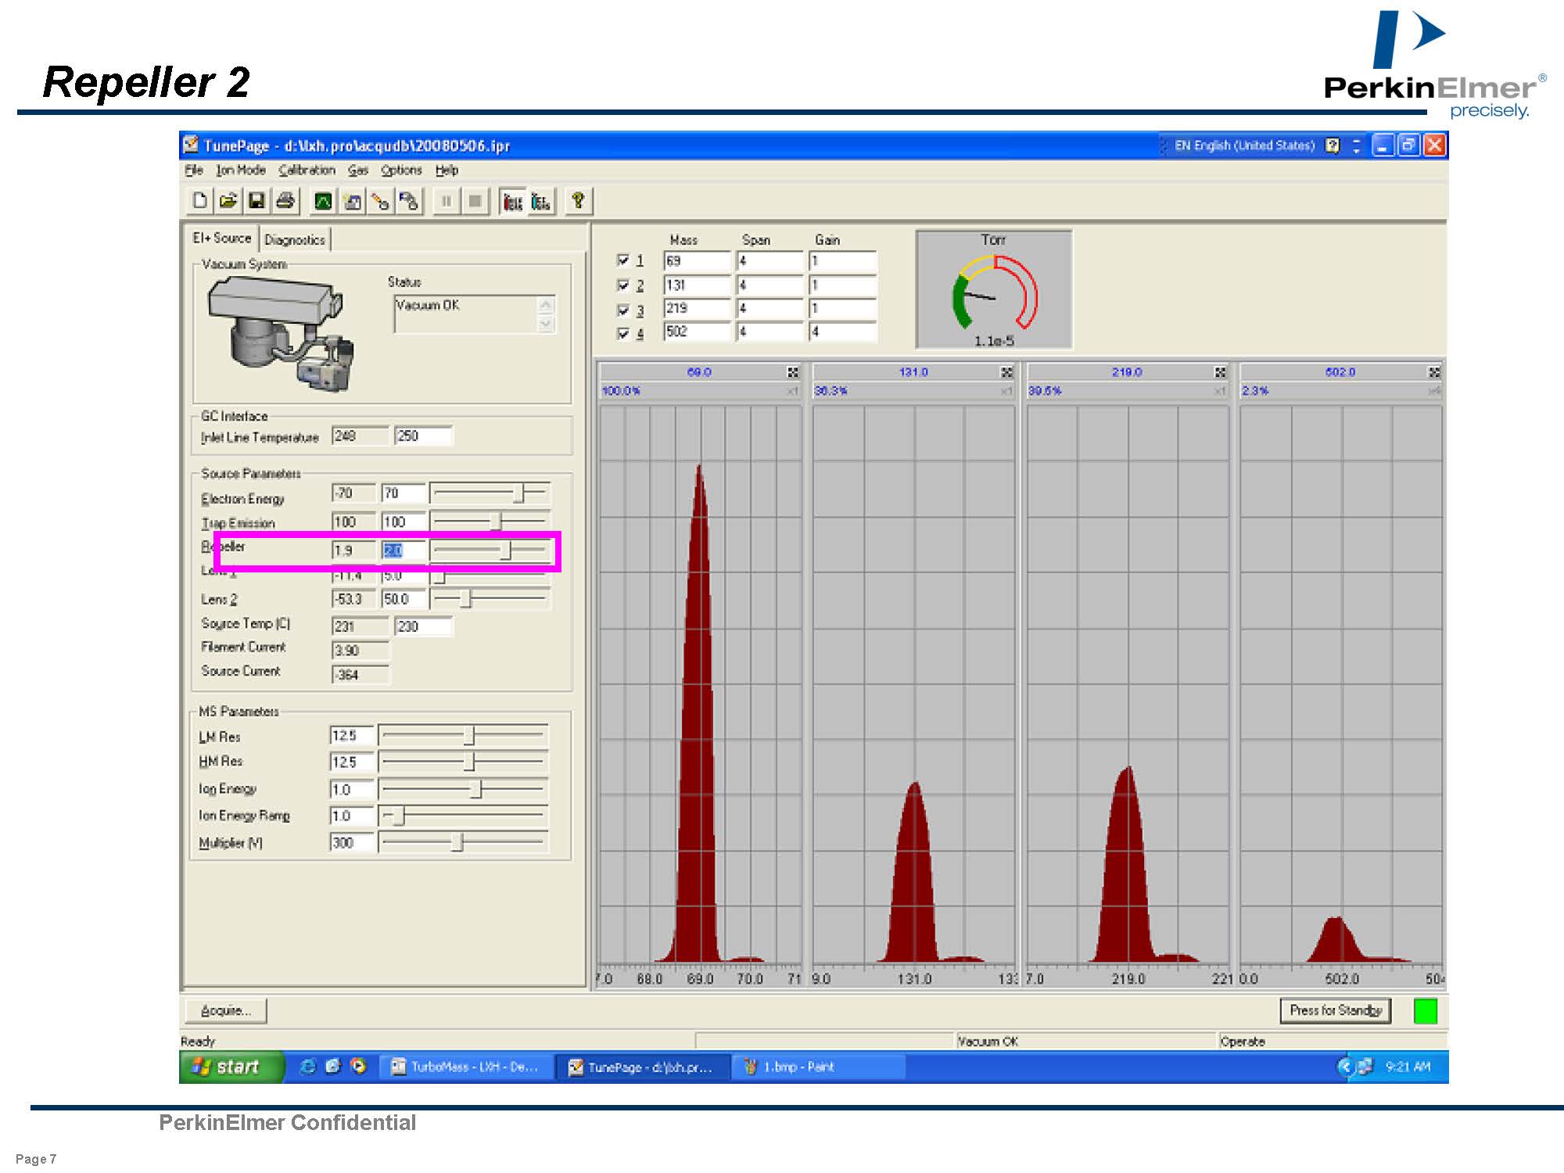Toggle mass row 3 checkbox
Viewport: 1564px width, 1173px height.
pyautogui.click(x=623, y=309)
